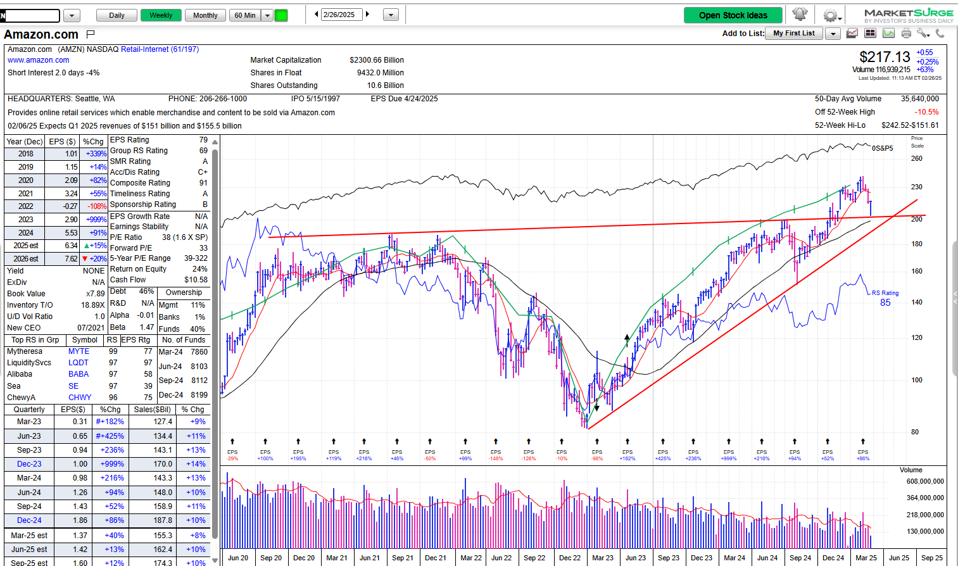Open Sea SE symbol link
The height and width of the screenshot is (566, 958).
click(73, 386)
